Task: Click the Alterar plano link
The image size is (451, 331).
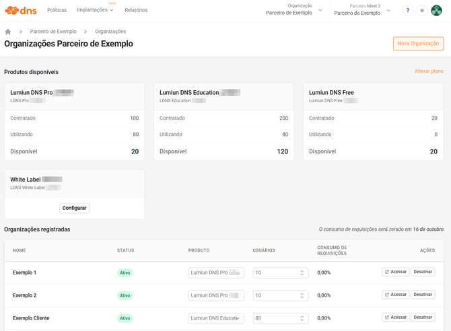Action: [429, 71]
